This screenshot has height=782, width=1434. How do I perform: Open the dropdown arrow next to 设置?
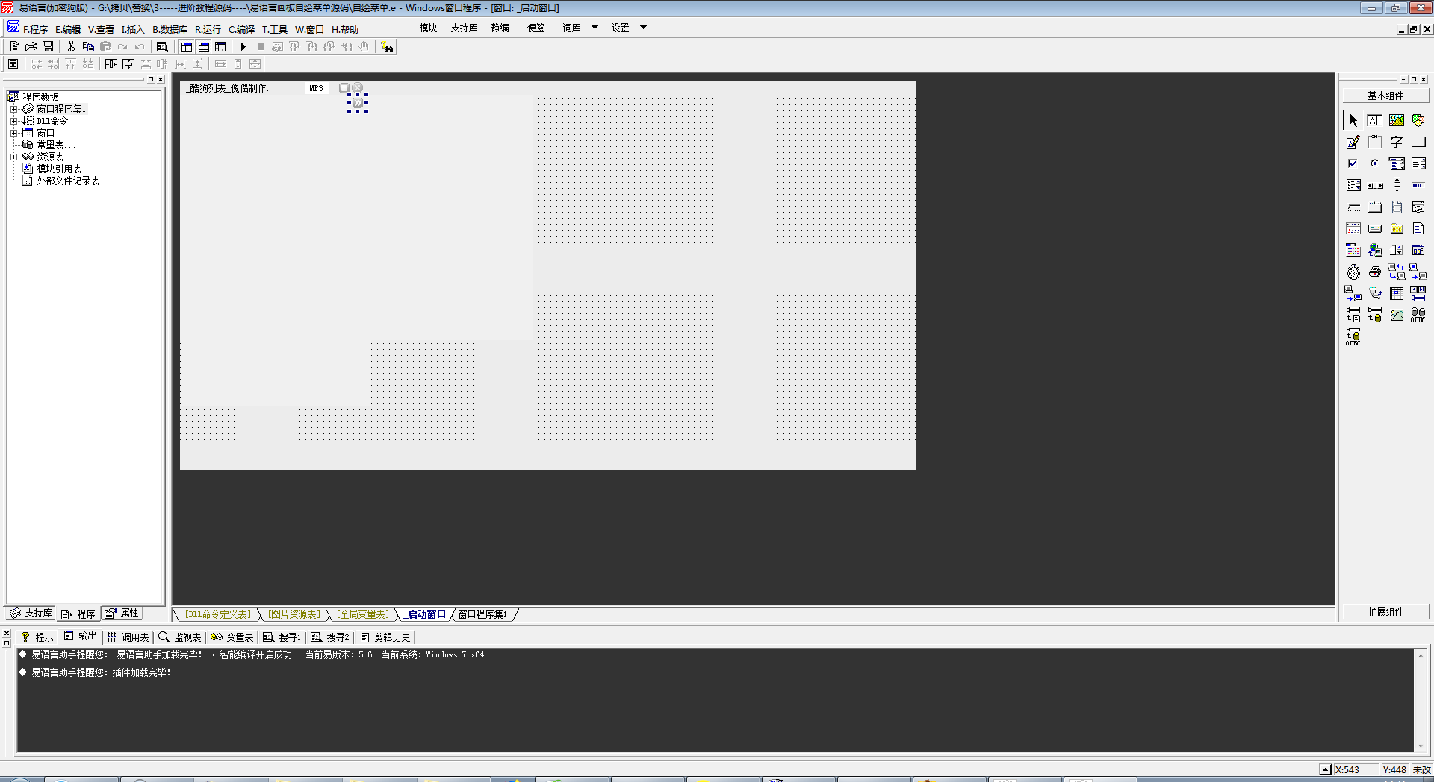[x=643, y=28]
